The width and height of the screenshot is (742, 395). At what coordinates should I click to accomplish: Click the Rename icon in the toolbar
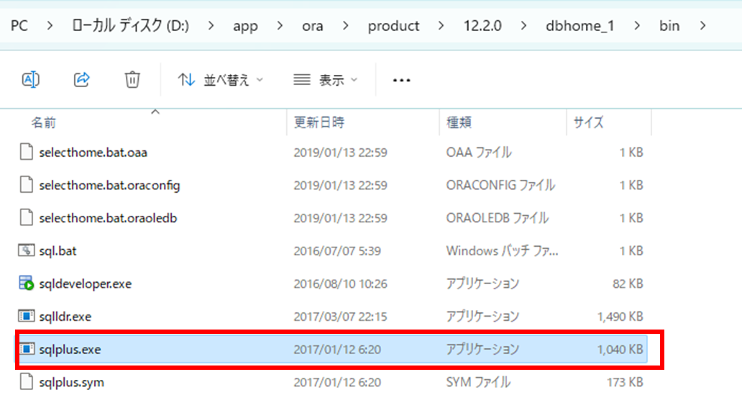(31, 80)
